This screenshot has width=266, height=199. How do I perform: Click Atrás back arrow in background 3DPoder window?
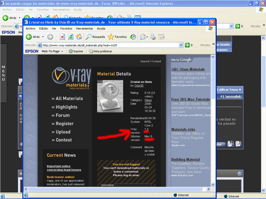tap(5, 18)
